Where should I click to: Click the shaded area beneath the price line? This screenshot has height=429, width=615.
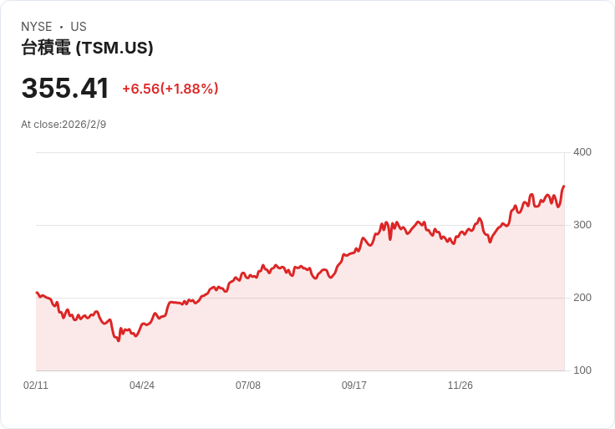click(334, 335)
